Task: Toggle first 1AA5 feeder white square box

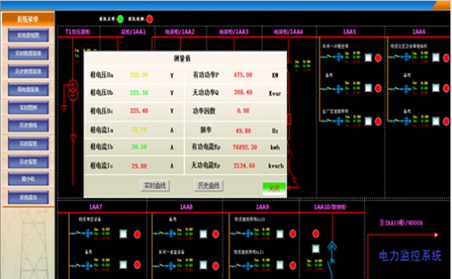Action: point(368,58)
